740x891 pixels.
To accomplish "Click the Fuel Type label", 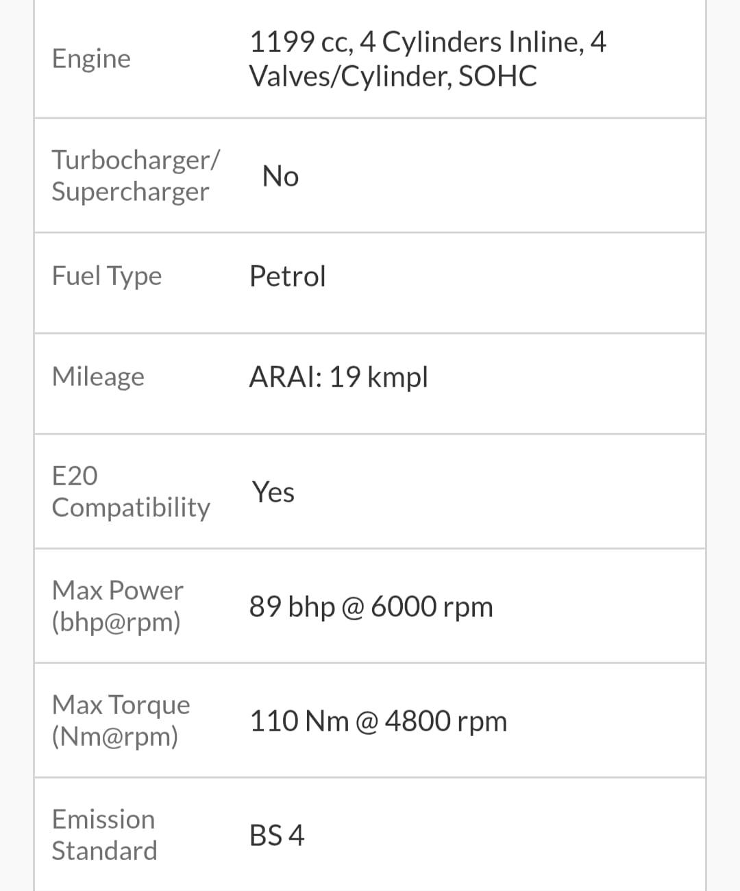I will [x=107, y=276].
